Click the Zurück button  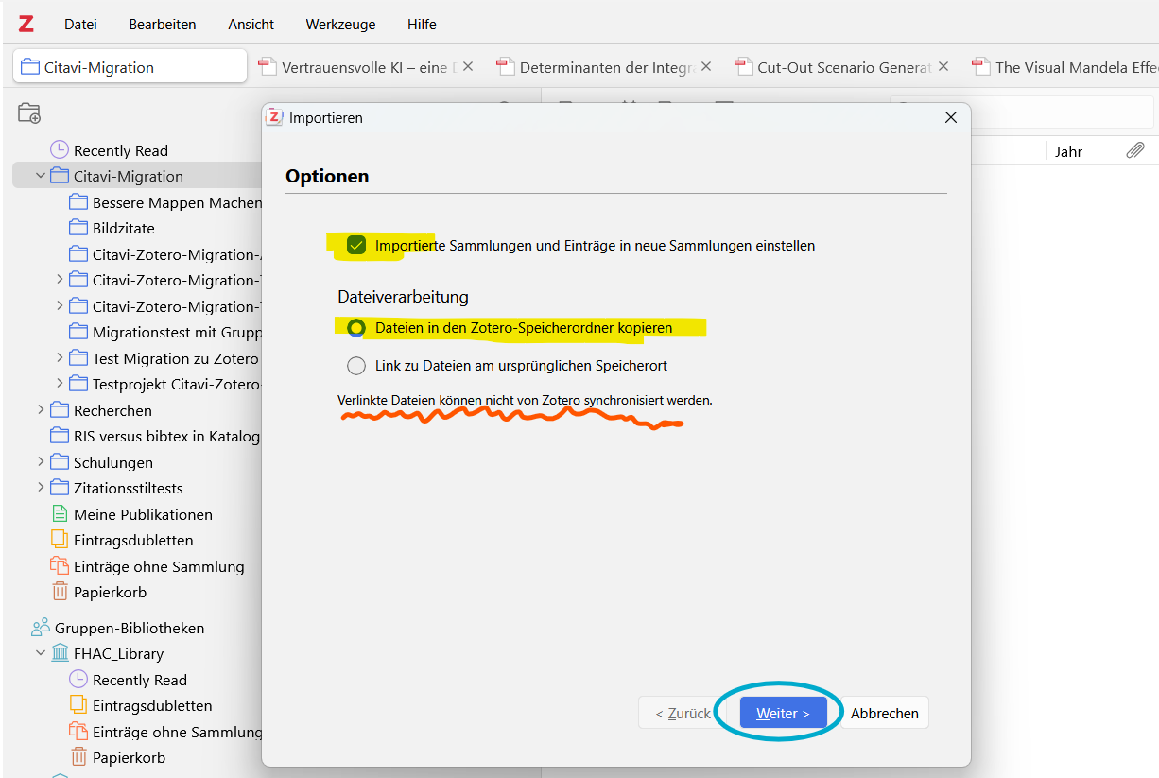683,713
